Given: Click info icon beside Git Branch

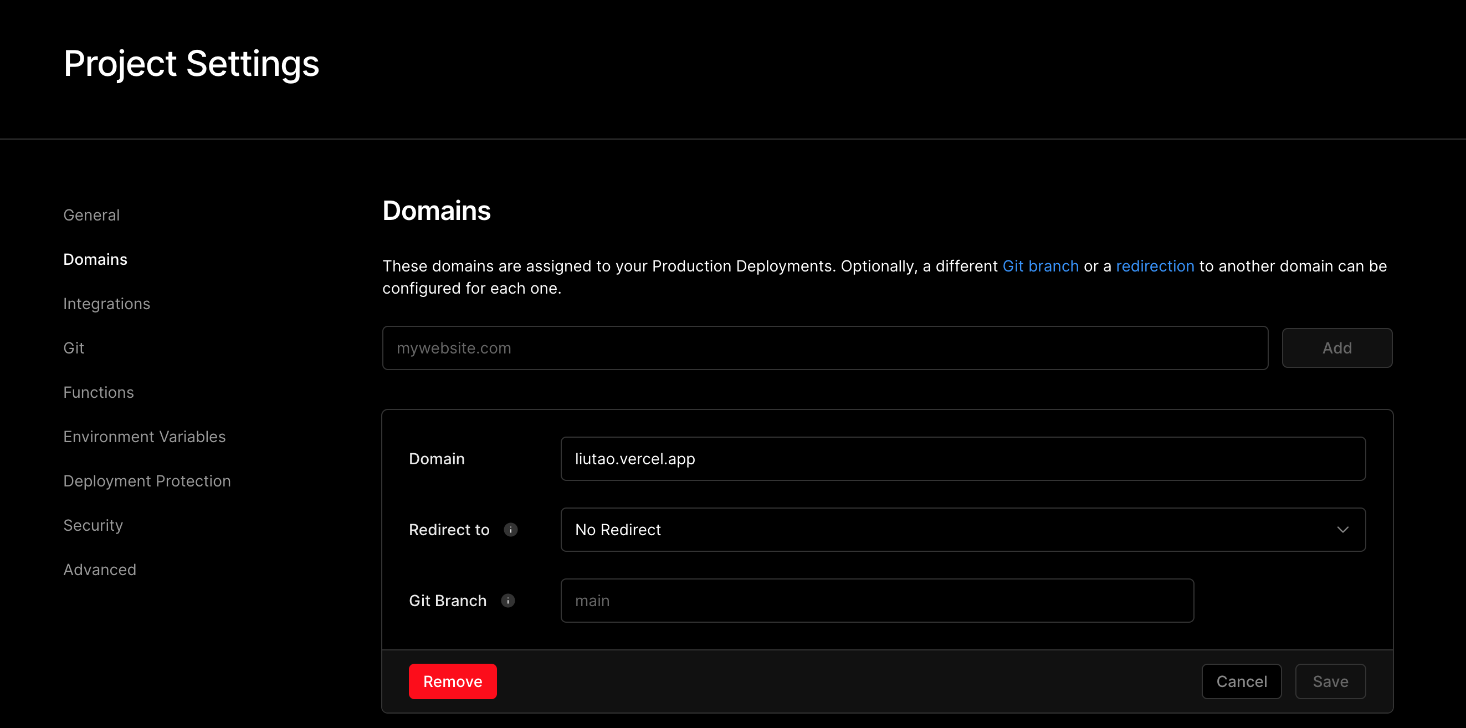Looking at the screenshot, I should point(508,601).
